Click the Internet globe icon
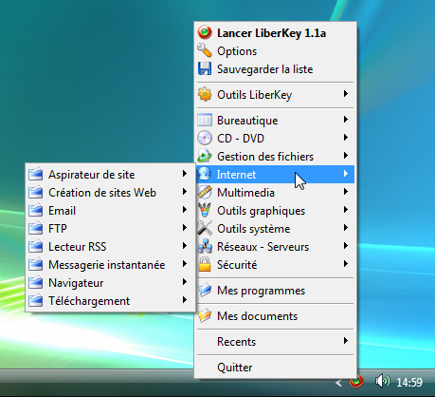This screenshot has height=397, width=435. pos(205,174)
